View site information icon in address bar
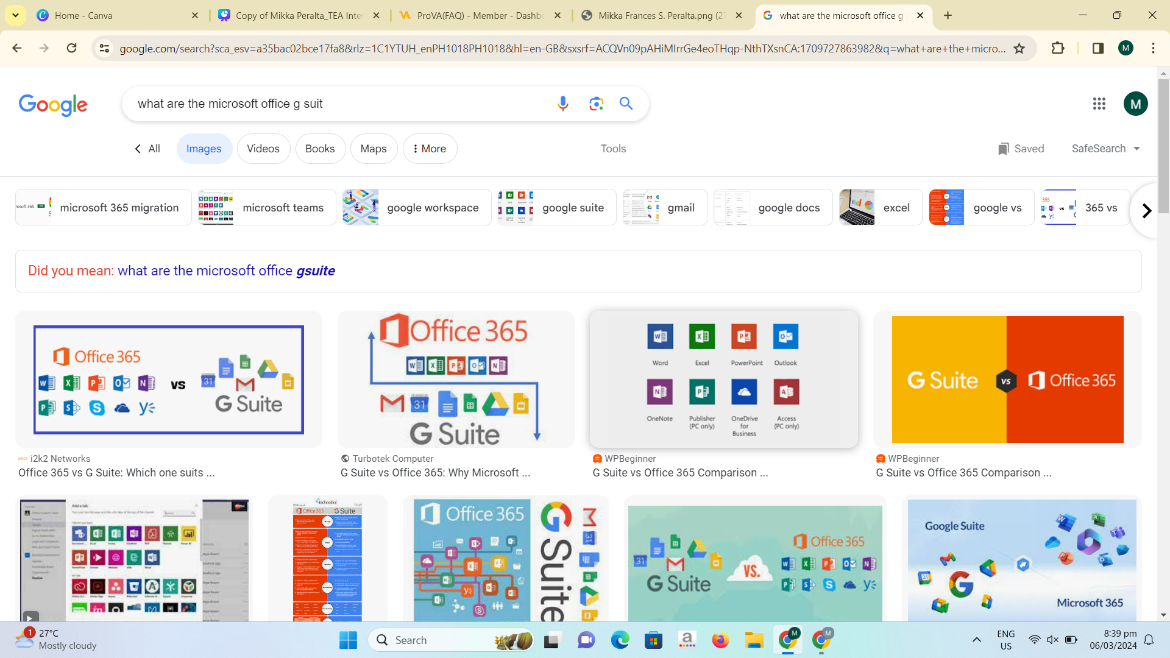 [x=104, y=48]
